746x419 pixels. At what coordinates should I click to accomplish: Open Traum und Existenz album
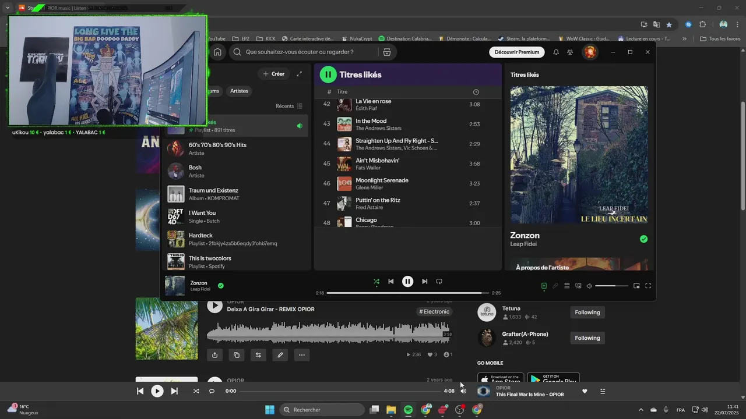tap(235, 194)
